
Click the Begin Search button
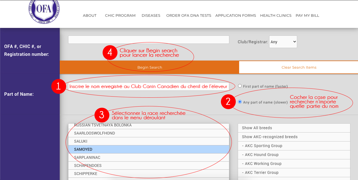click(149, 68)
